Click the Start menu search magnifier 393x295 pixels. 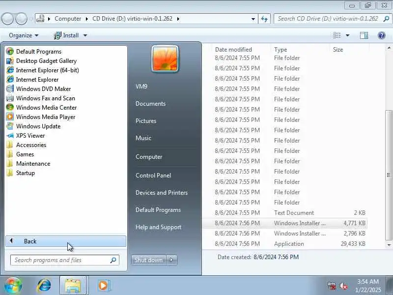point(113,260)
